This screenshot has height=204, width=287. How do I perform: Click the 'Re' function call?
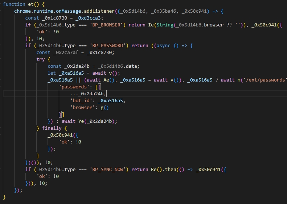pos(153,170)
